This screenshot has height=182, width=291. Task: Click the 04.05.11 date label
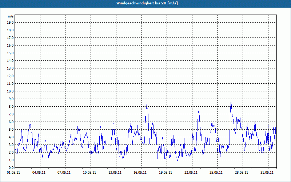(x=39, y=172)
